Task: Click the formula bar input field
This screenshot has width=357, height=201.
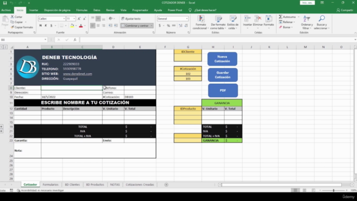Action: [x=216, y=40]
